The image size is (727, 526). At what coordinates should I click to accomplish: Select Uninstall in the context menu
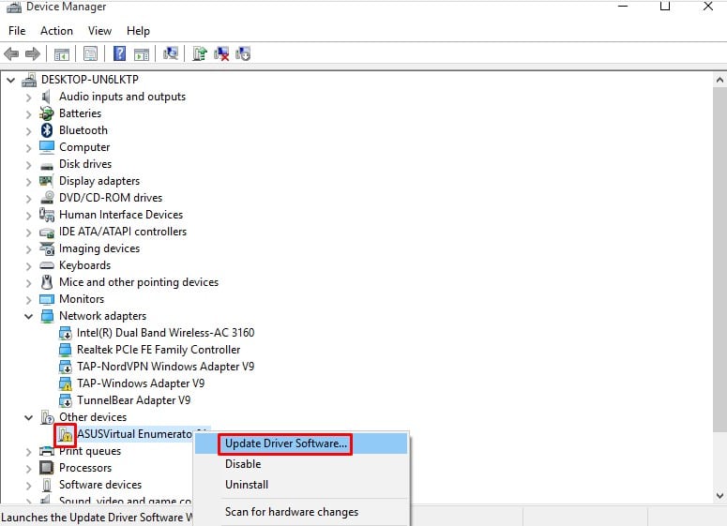click(x=247, y=485)
